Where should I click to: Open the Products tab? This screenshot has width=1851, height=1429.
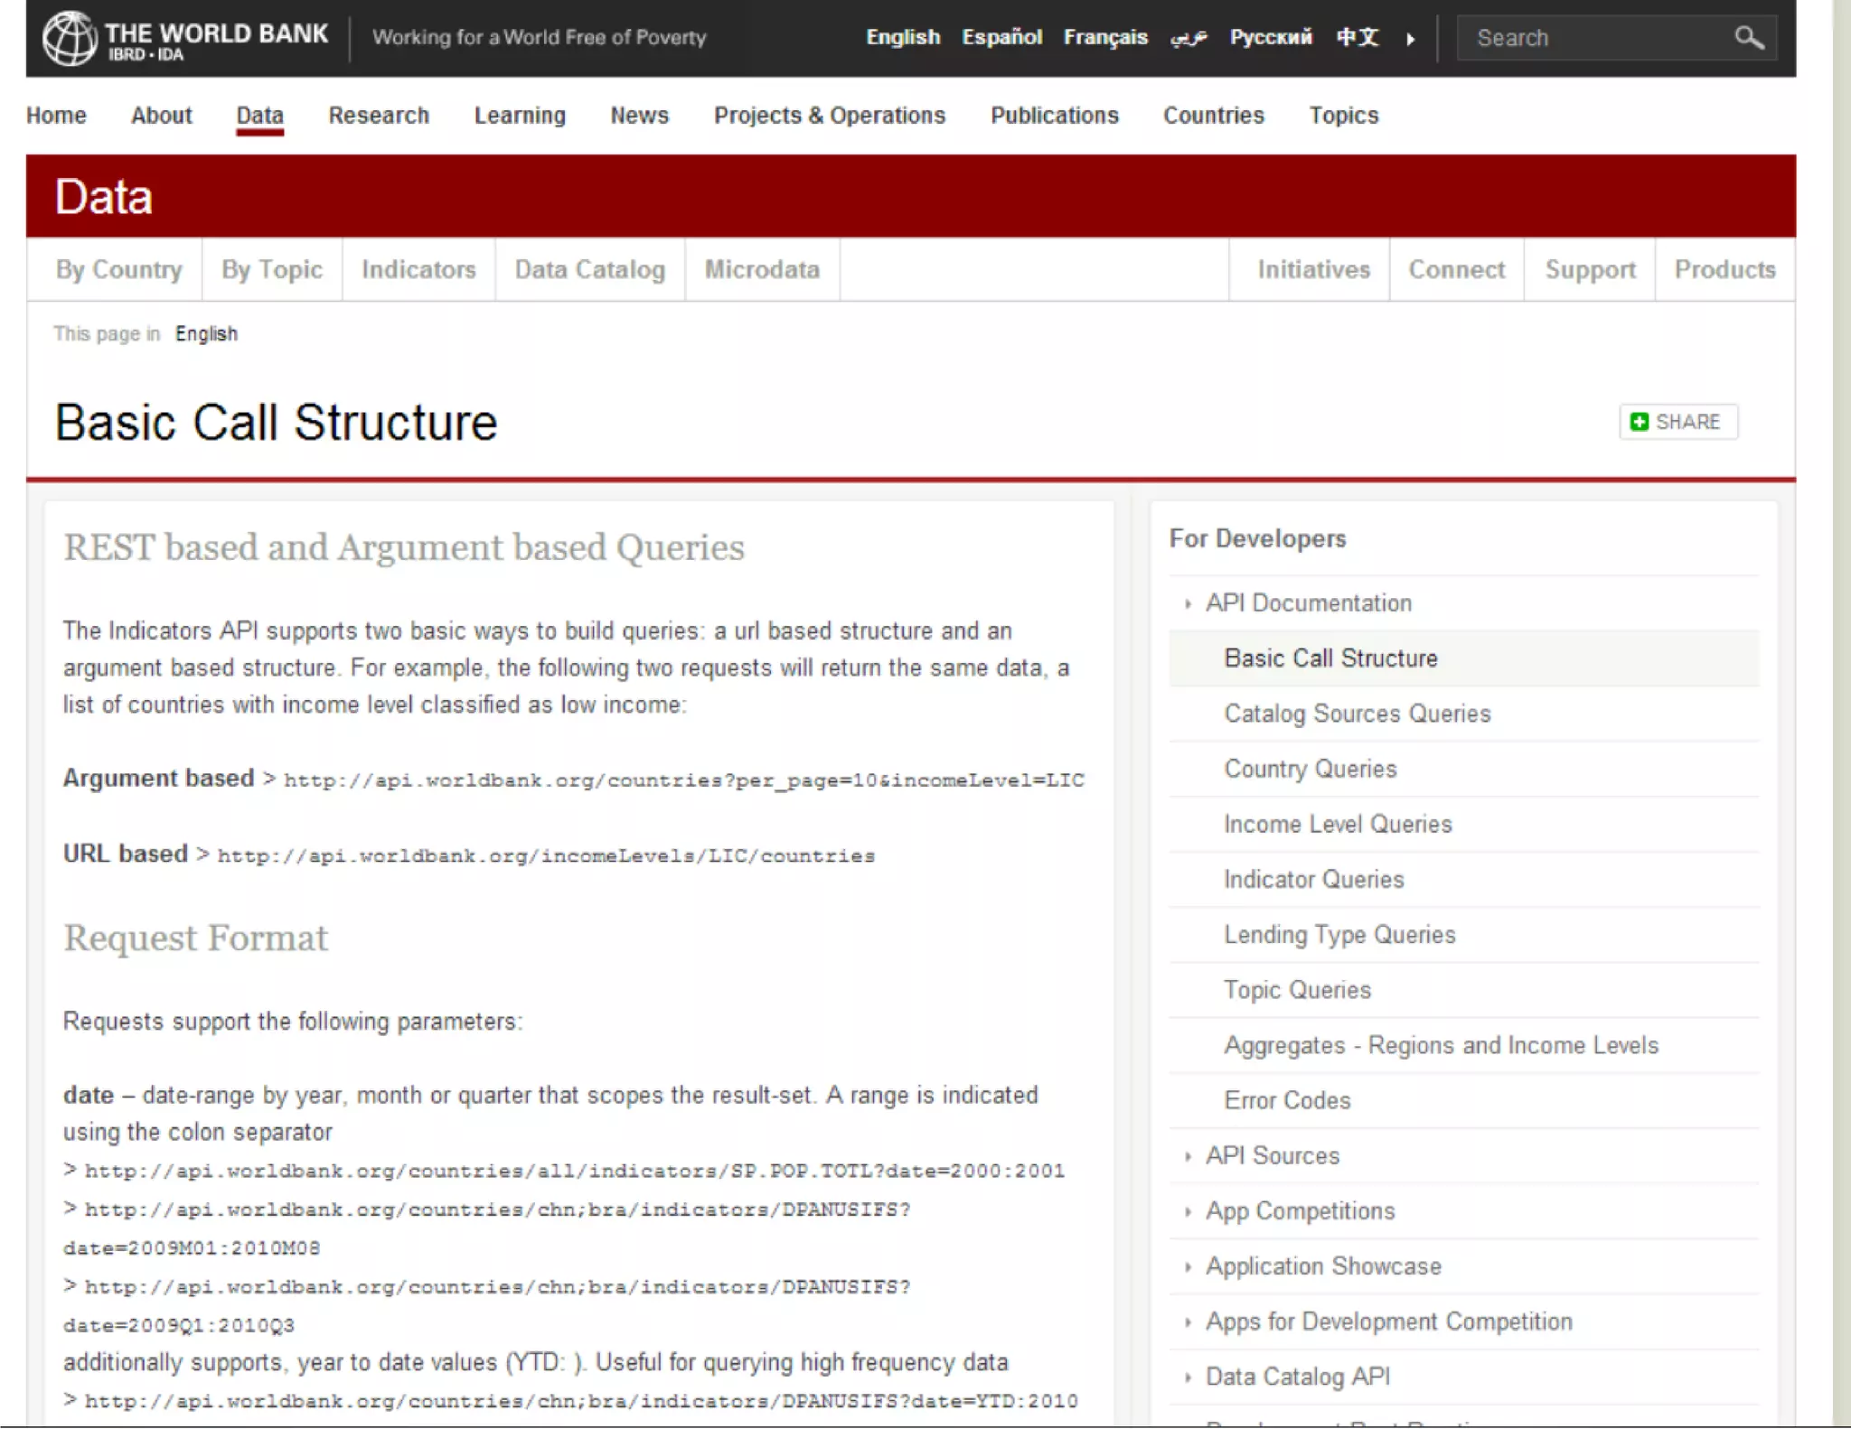[1724, 269]
